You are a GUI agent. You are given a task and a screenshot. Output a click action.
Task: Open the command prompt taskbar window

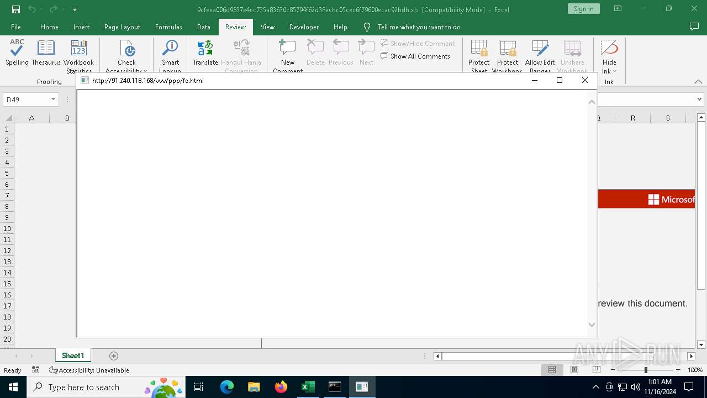pos(335,387)
